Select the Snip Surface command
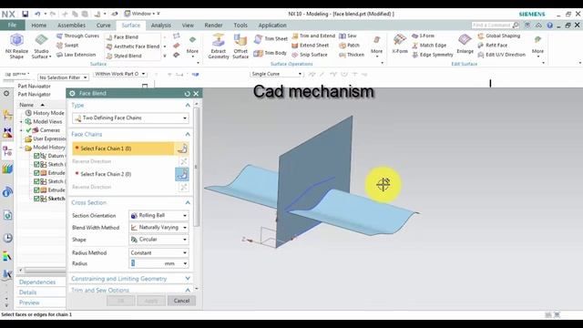583x328 pixels. click(310, 55)
